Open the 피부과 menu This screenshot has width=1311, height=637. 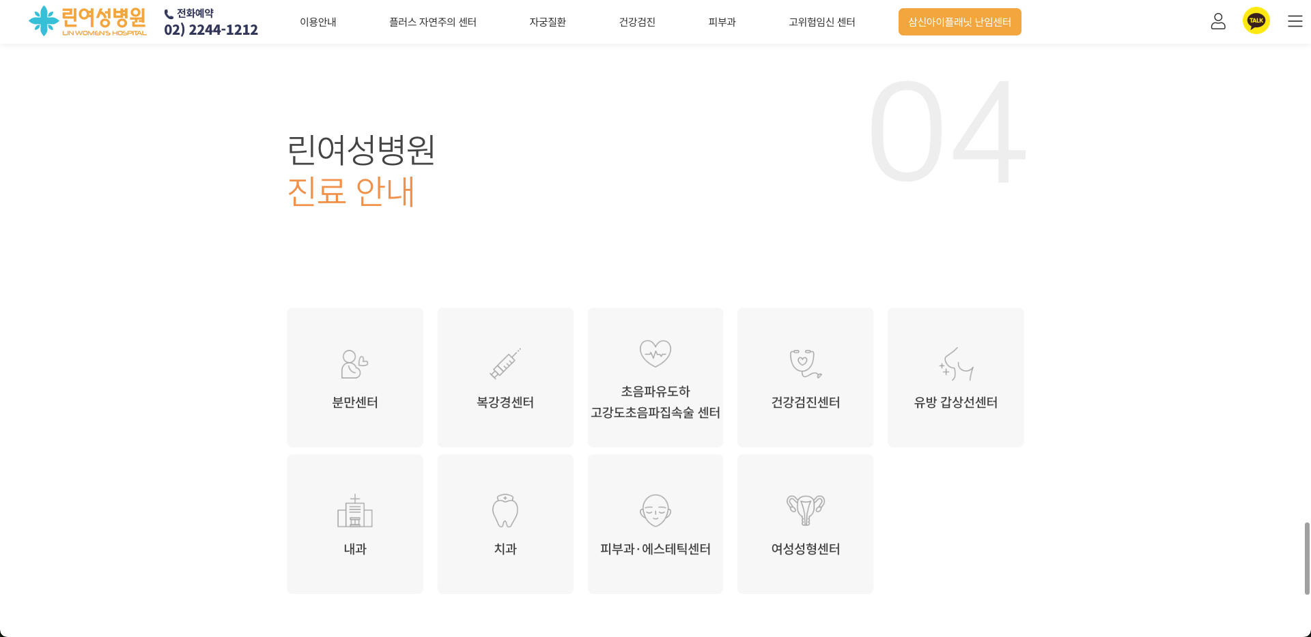[x=722, y=22]
